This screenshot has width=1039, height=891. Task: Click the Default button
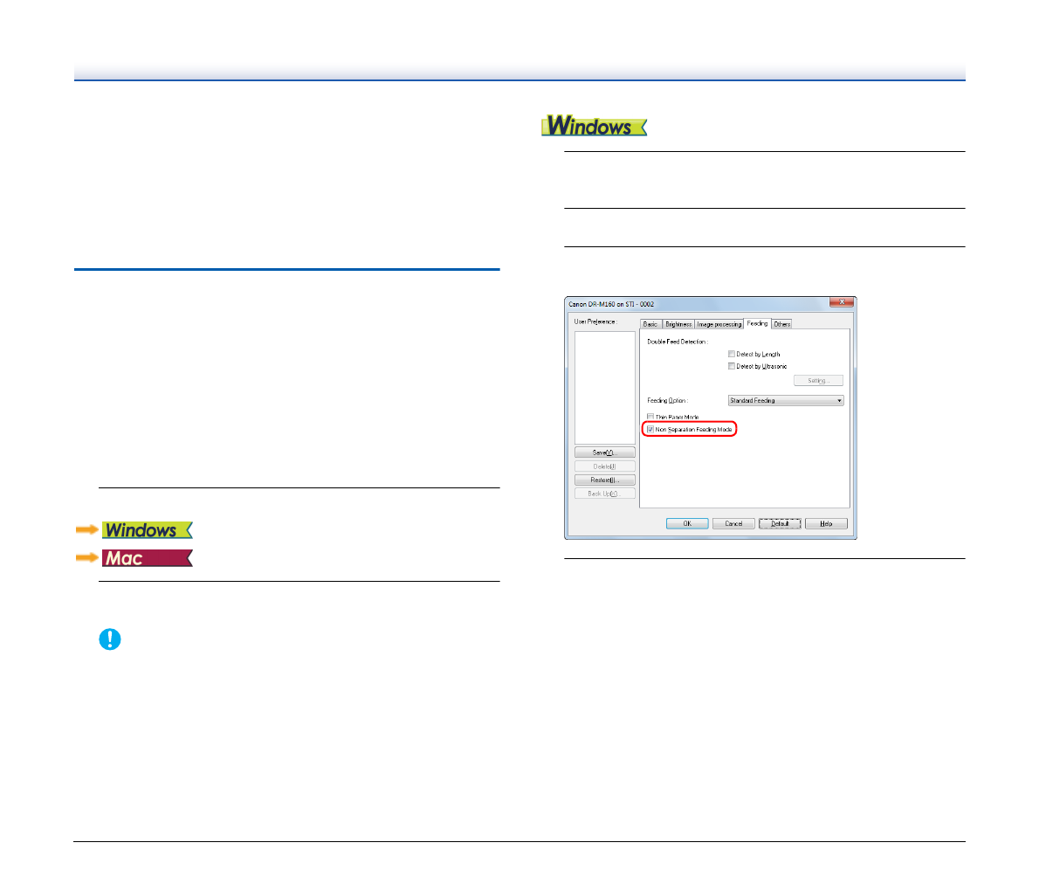point(780,523)
